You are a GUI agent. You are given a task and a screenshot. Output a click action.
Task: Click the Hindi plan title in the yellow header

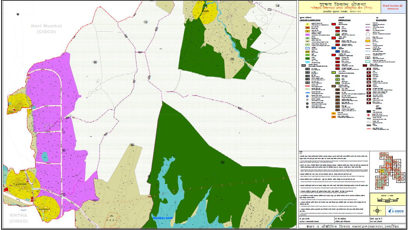pos(343,4)
